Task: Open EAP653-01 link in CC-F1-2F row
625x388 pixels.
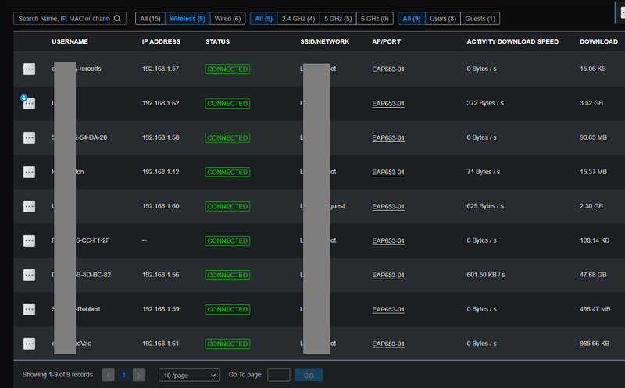Action: click(x=388, y=240)
